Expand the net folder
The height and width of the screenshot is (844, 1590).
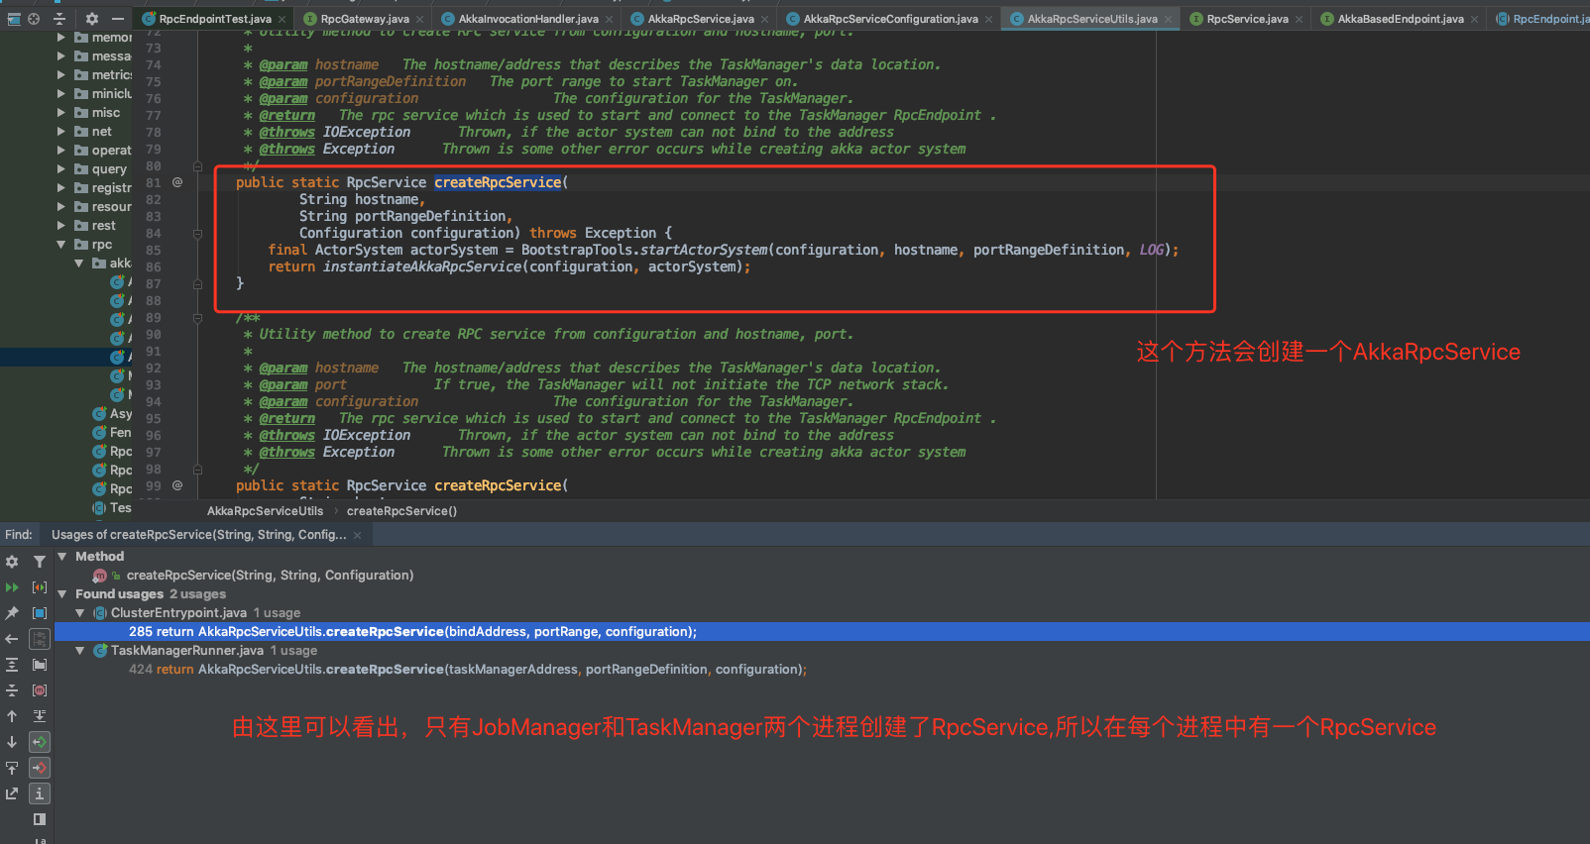point(61,132)
